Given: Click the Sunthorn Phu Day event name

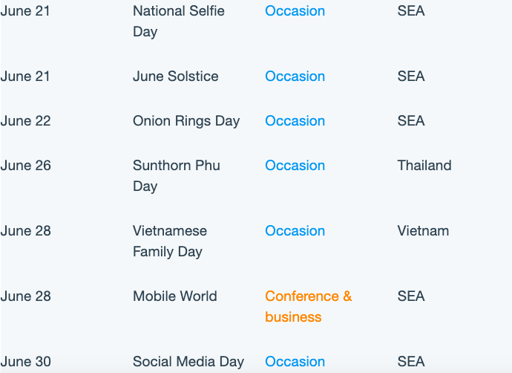Looking at the screenshot, I should [177, 176].
